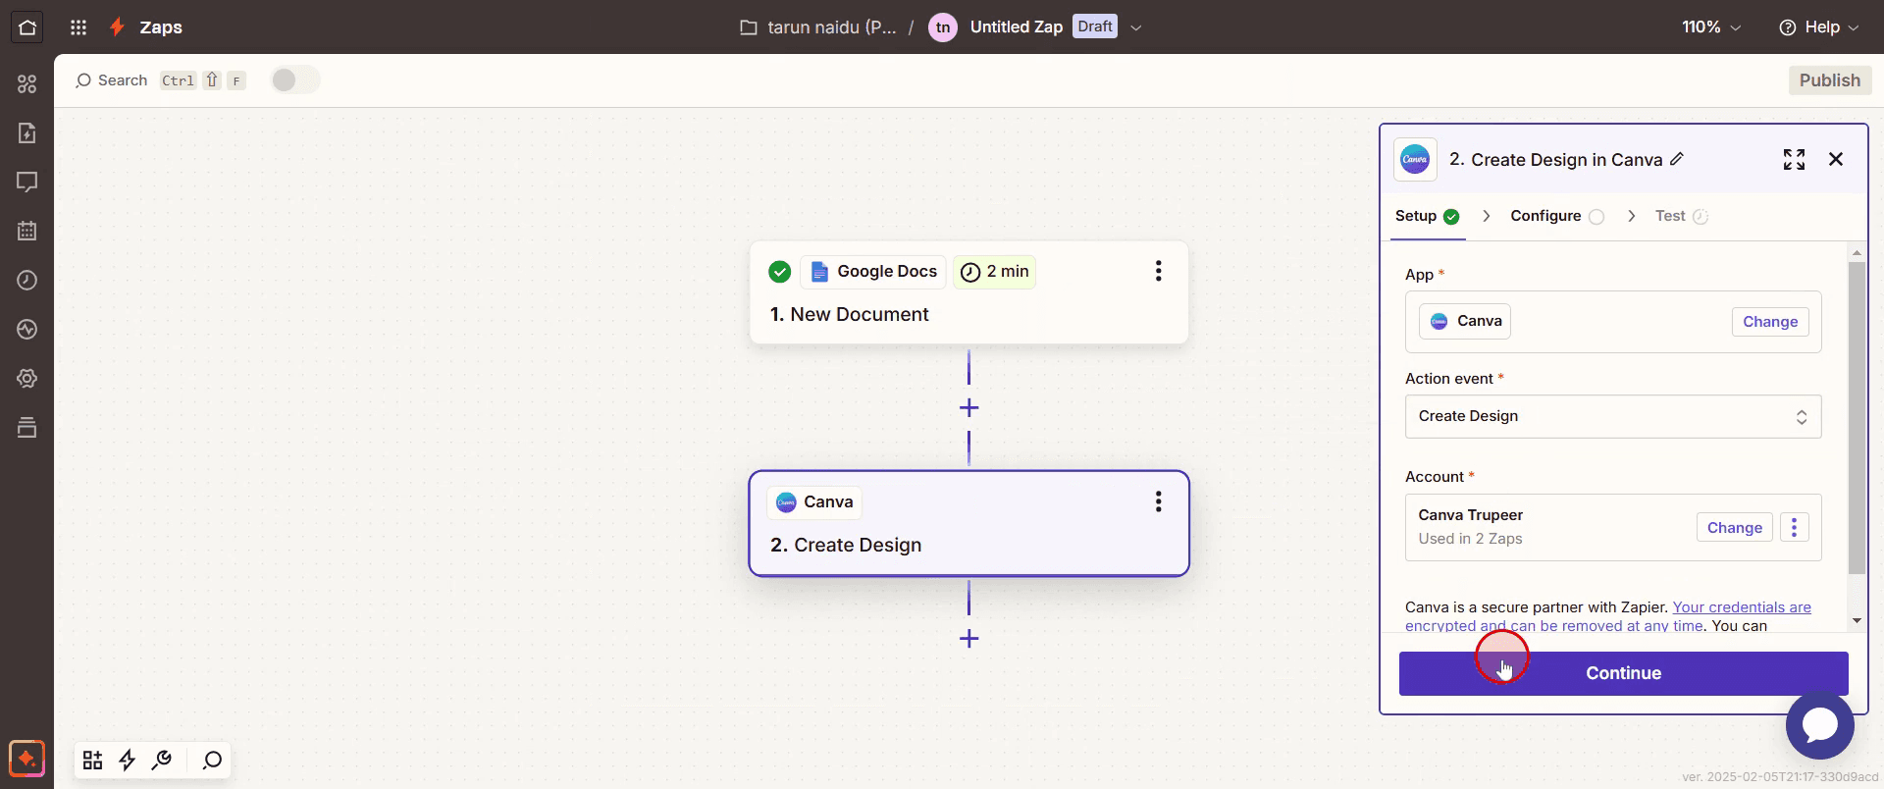1884x789 pixels.
Task: Click the Canva app chip in the panel
Action: [x=1465, y=321]
